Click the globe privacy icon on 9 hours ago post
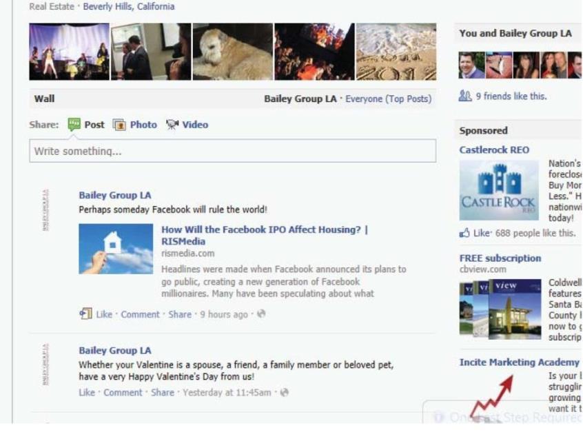This screenshot has width=583, height=432. point(261,313)
